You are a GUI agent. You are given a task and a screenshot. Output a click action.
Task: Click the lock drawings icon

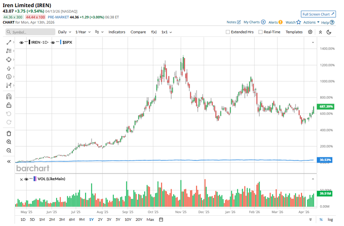coord(9,105)
